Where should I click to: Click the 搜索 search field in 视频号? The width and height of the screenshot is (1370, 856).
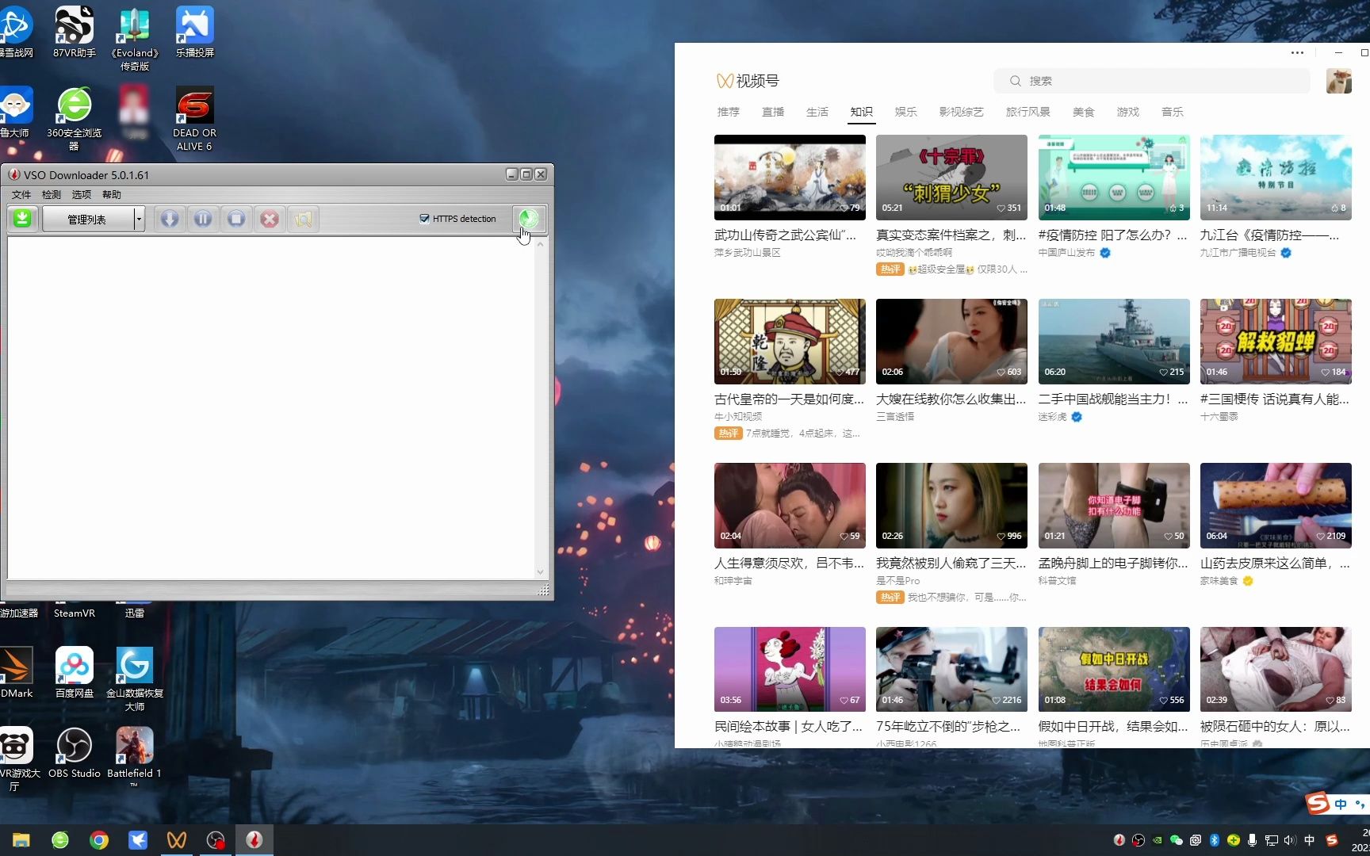(x=1151, y=81)
